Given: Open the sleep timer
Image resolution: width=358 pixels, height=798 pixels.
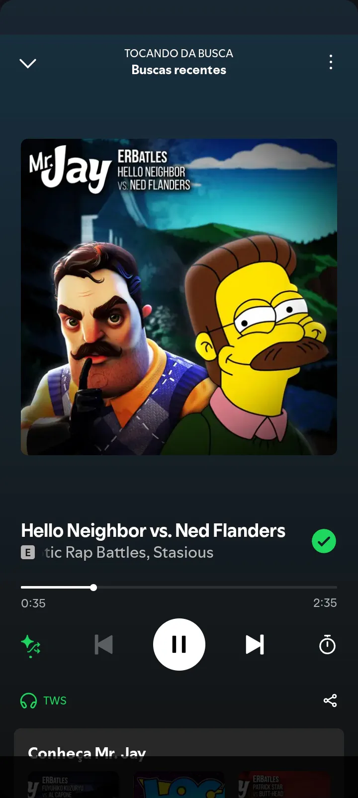Looking at the screenshot, I should [x=327, y=645].
